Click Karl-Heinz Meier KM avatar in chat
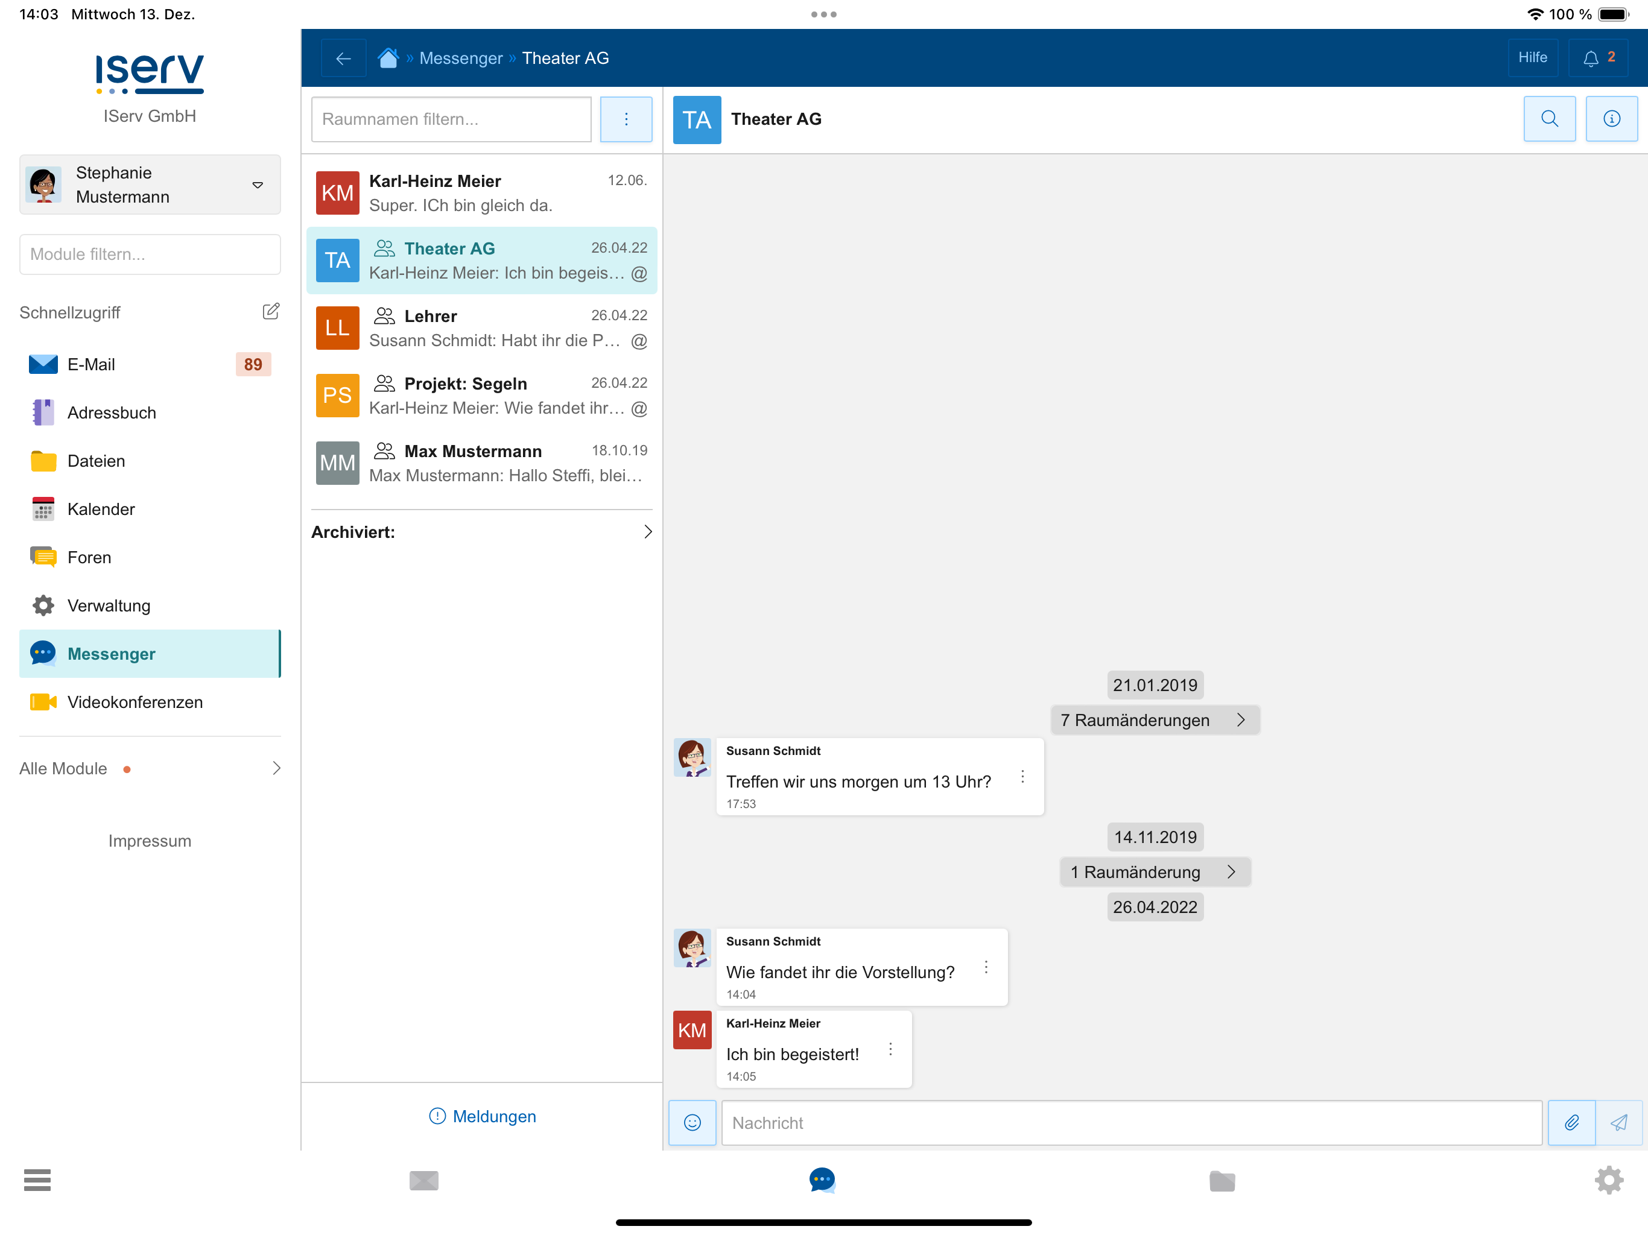The image size is (1648, 1235). tap(692, 1030)
